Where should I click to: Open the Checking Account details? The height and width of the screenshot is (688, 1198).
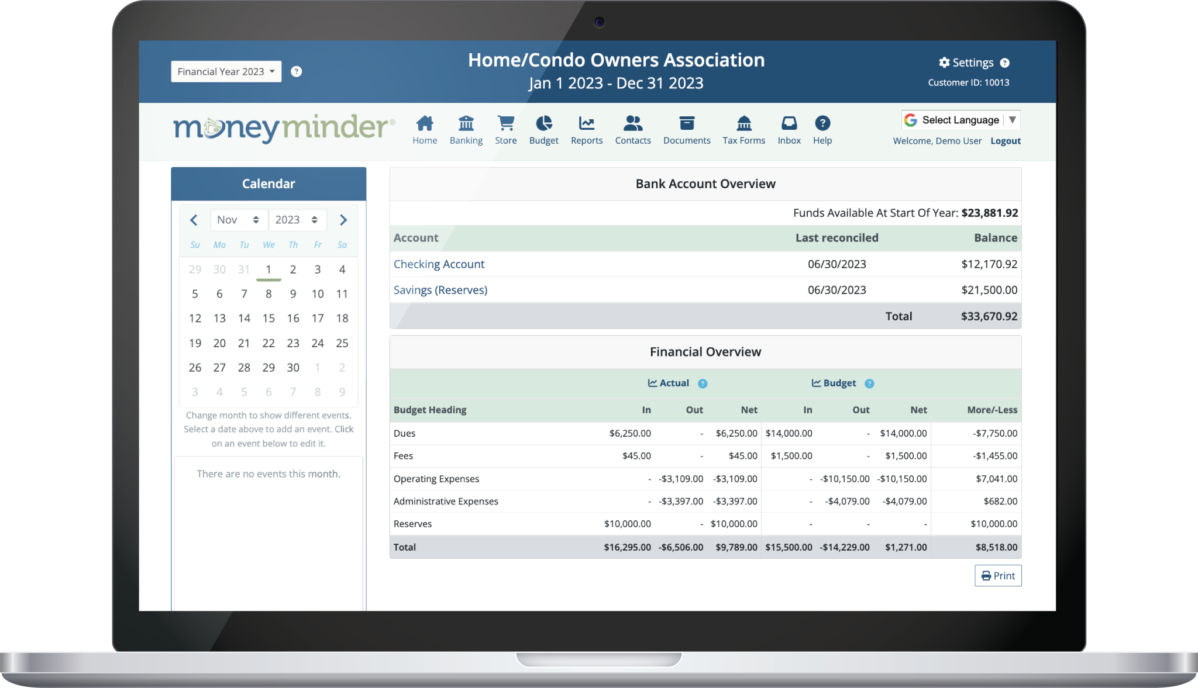tap(439, 264)
